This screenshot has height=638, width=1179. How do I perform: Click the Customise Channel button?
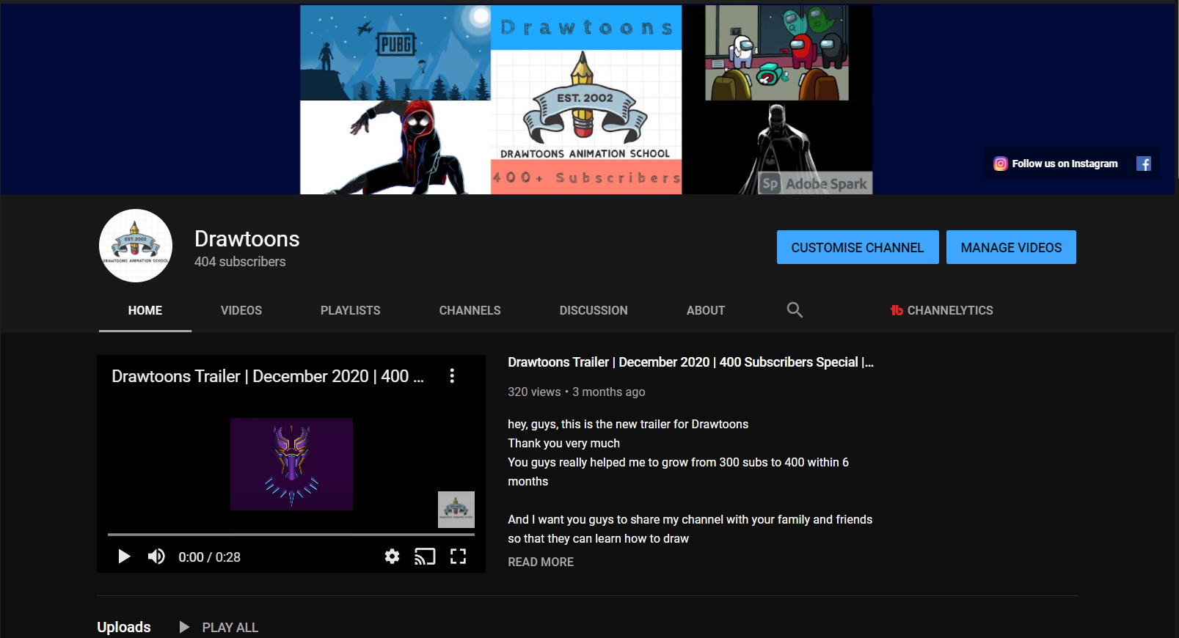[x=858, y=247]
